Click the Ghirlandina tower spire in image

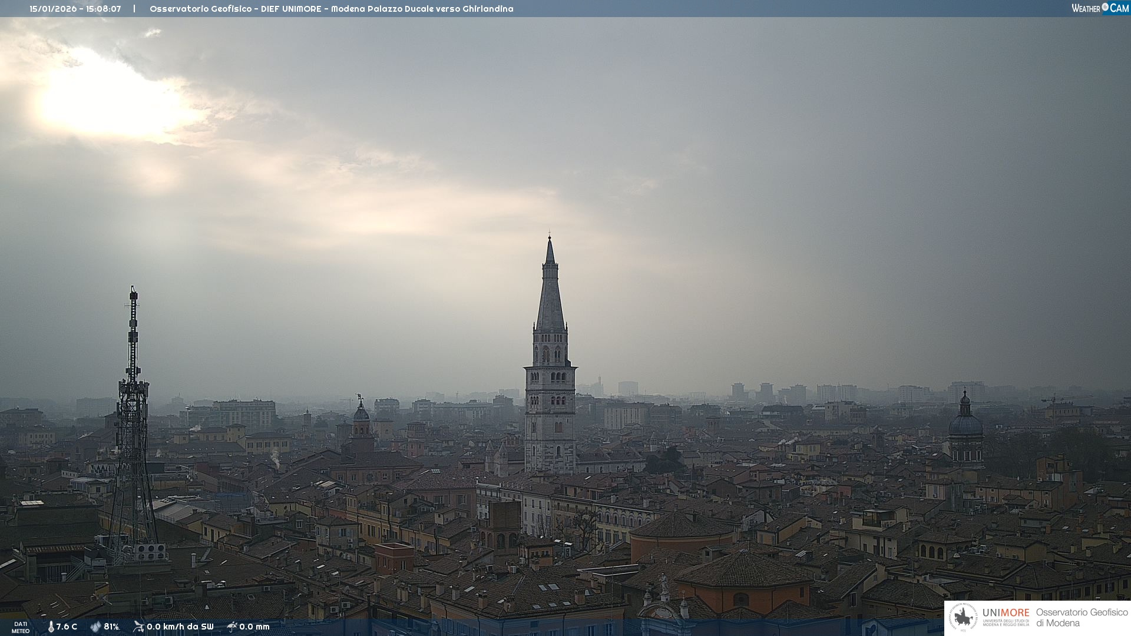point(550,294)
